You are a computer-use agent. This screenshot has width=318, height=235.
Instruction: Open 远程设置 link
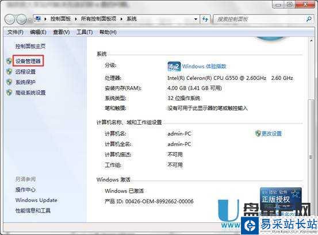(25, 71)
